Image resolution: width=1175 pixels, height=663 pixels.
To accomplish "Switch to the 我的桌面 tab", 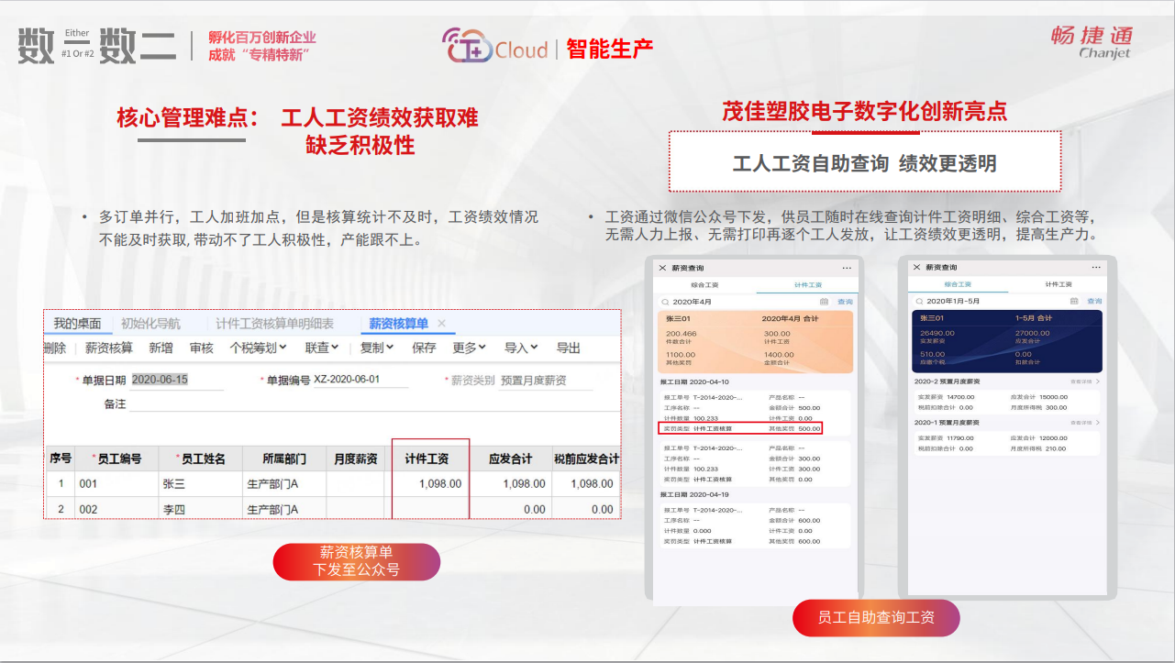I will (77, 324).
